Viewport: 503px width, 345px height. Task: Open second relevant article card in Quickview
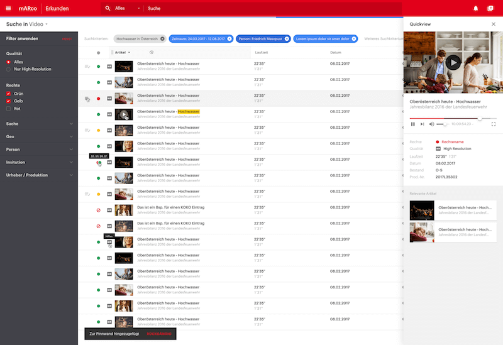453,232
